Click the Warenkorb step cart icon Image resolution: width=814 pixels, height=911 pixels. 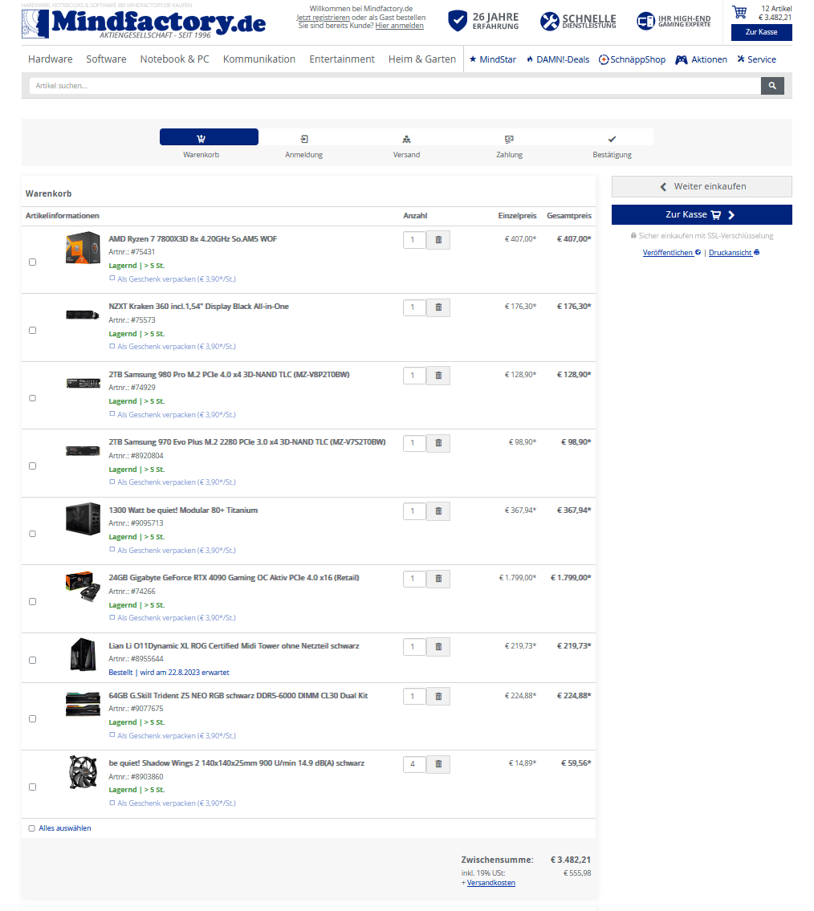pos(201,139)
